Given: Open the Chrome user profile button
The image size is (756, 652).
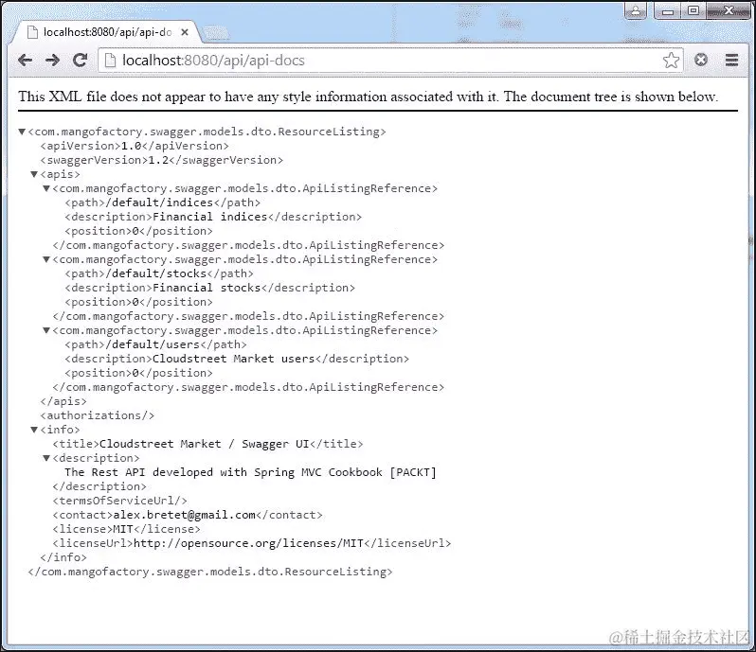Looking at the screenshot, I should (636, 11).
